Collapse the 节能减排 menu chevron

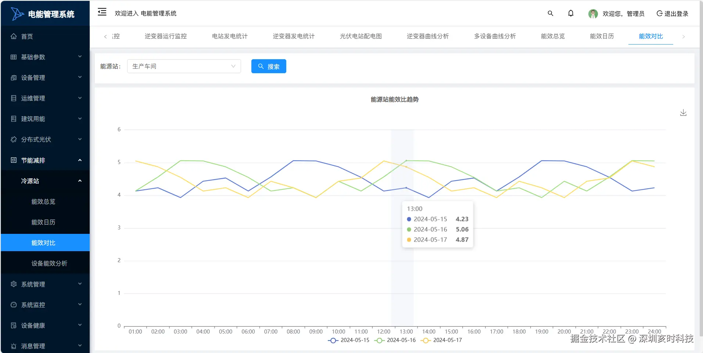tap(80, 160)
